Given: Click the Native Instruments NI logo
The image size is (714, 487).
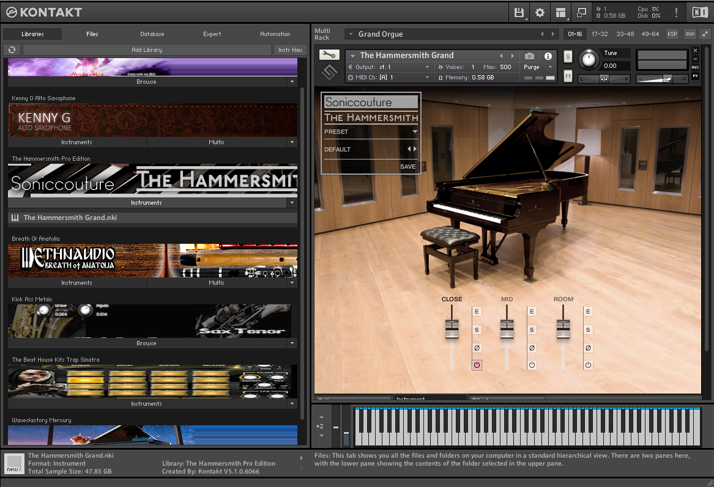Looking at the screenshot, I should [x=700, y=12].
